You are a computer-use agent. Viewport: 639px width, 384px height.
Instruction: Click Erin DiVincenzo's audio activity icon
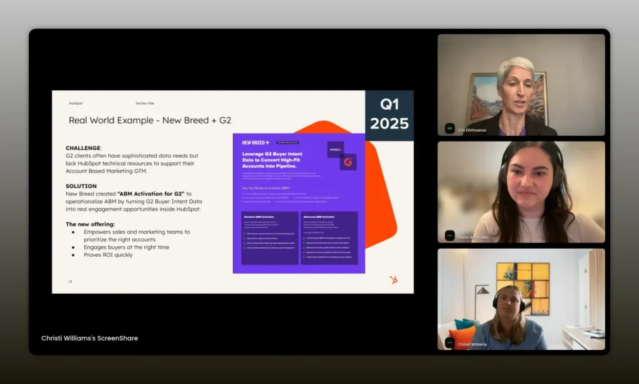450,128
